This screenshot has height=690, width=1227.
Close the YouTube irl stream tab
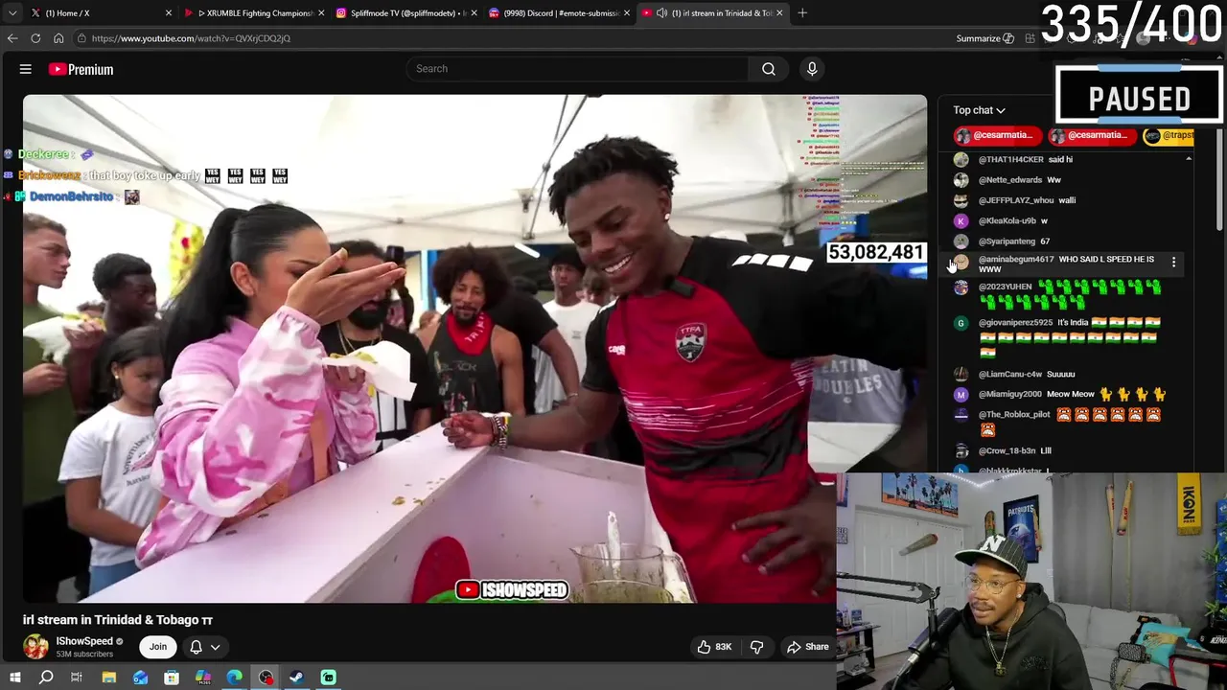[779, 13]
